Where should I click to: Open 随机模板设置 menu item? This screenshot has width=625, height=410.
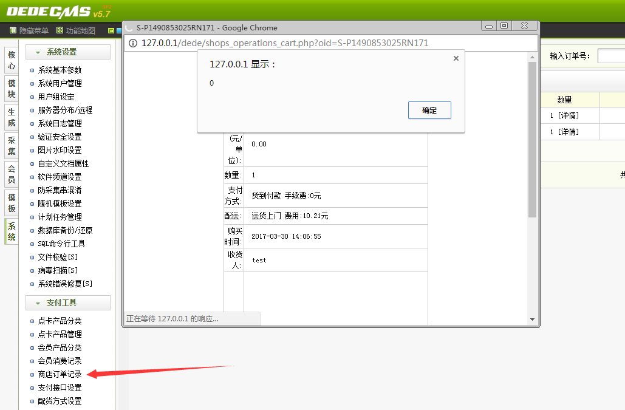(60, 203)
